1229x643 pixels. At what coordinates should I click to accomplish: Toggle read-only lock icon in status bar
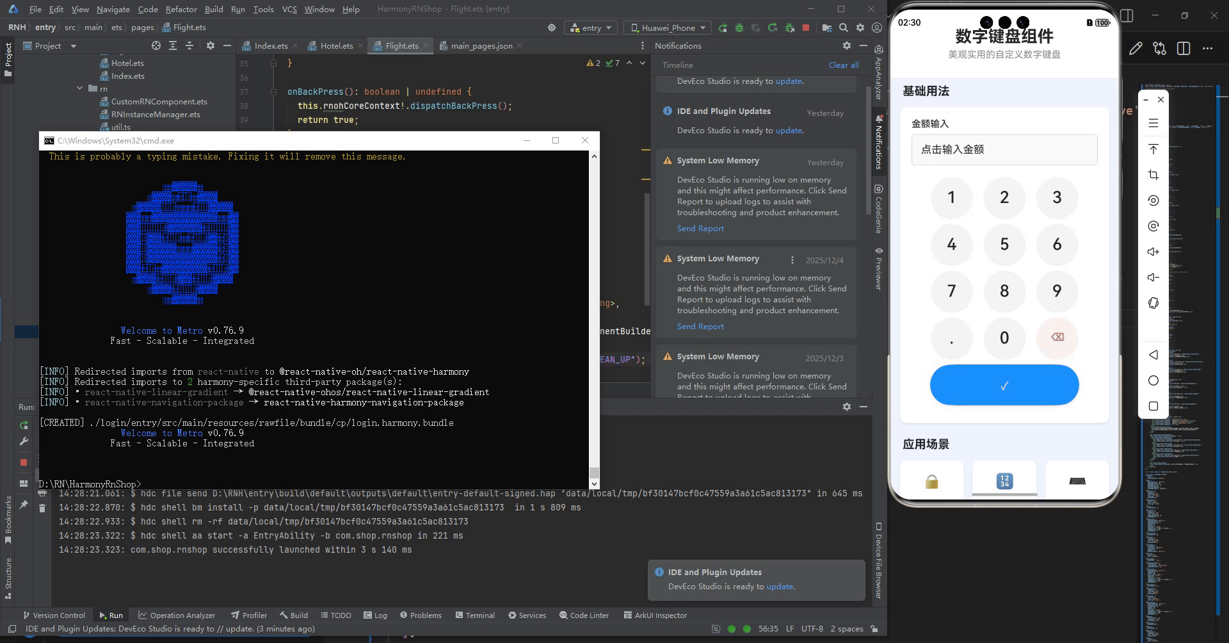pyautogui.click(x=874, y=629)
